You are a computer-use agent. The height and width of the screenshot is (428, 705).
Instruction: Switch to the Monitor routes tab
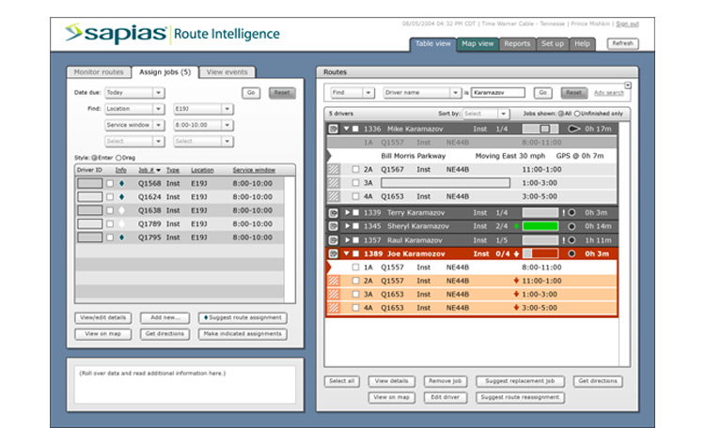(x=99, y=72)
